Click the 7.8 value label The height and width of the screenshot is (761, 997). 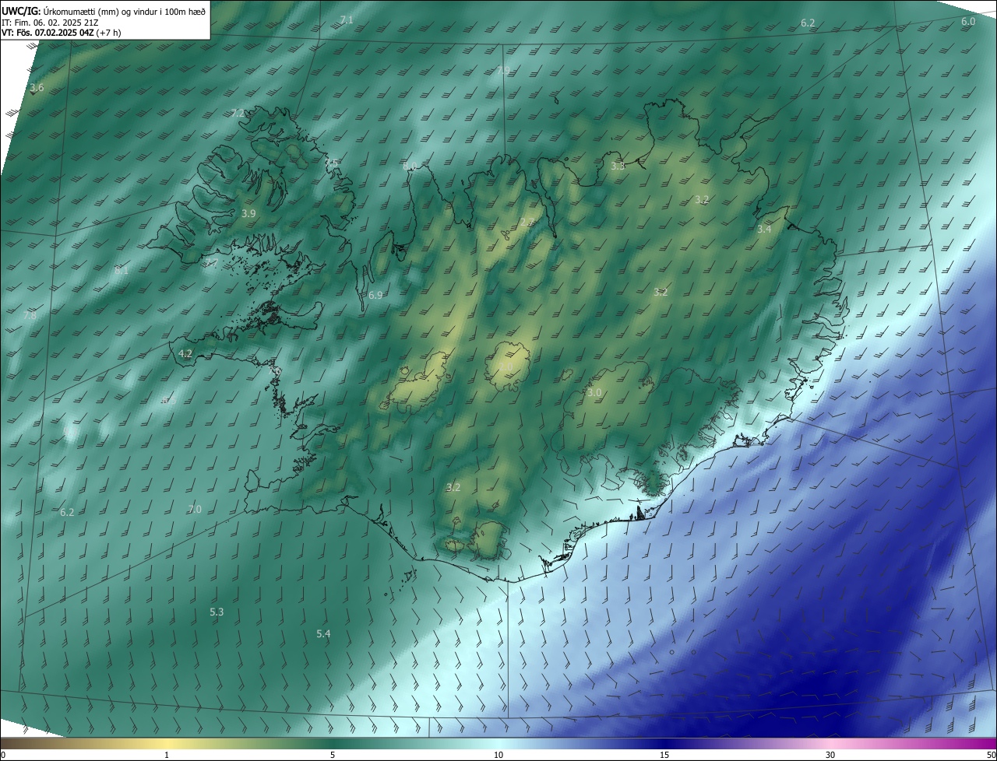click(30, 316)
